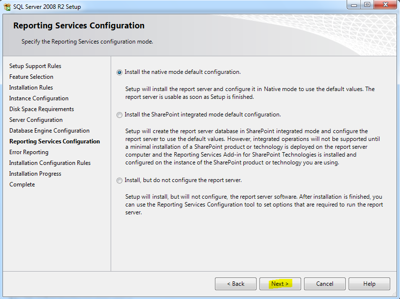Maximize the setup window
This screenshot has width=400, height=299.
coord(367,5)
